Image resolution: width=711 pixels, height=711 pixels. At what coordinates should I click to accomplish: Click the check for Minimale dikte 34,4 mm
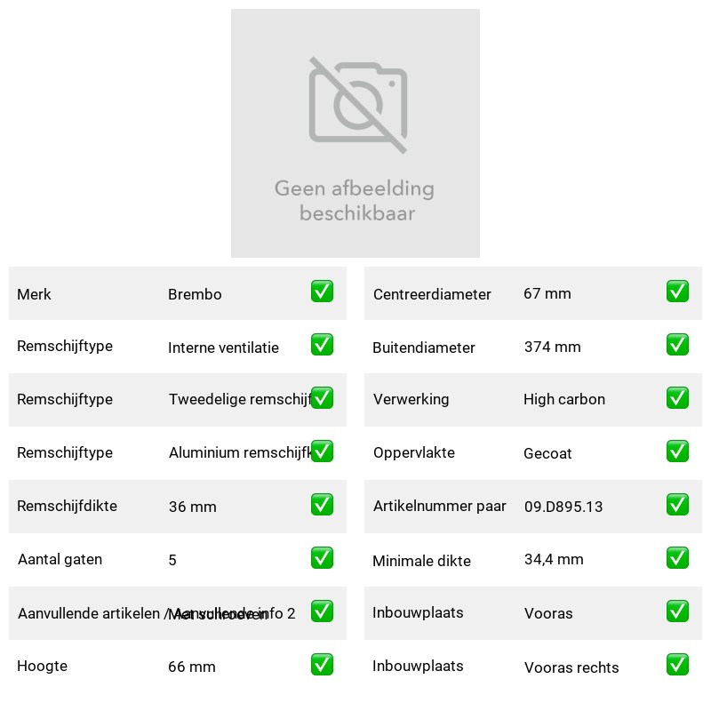[x=677, y=558]
